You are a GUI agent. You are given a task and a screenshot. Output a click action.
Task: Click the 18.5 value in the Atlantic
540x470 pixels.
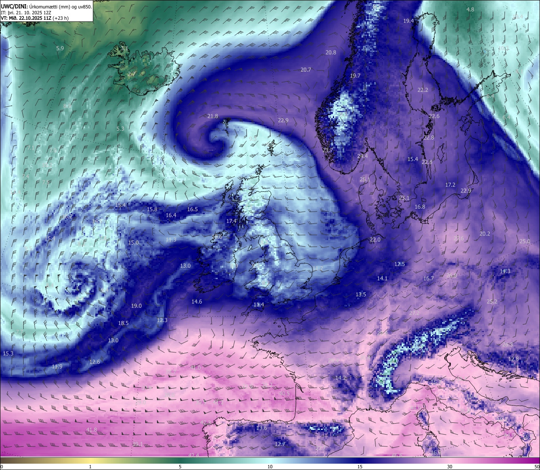[x=123, y=323]
